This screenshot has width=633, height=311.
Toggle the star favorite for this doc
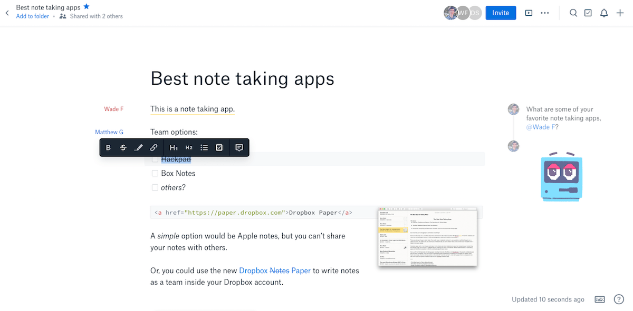click(87, 7)
